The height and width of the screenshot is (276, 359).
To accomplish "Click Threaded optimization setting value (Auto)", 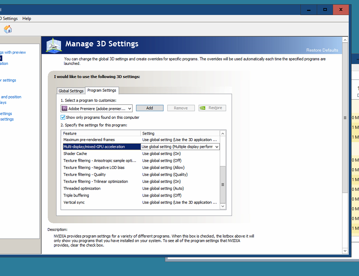I will 163,189.
